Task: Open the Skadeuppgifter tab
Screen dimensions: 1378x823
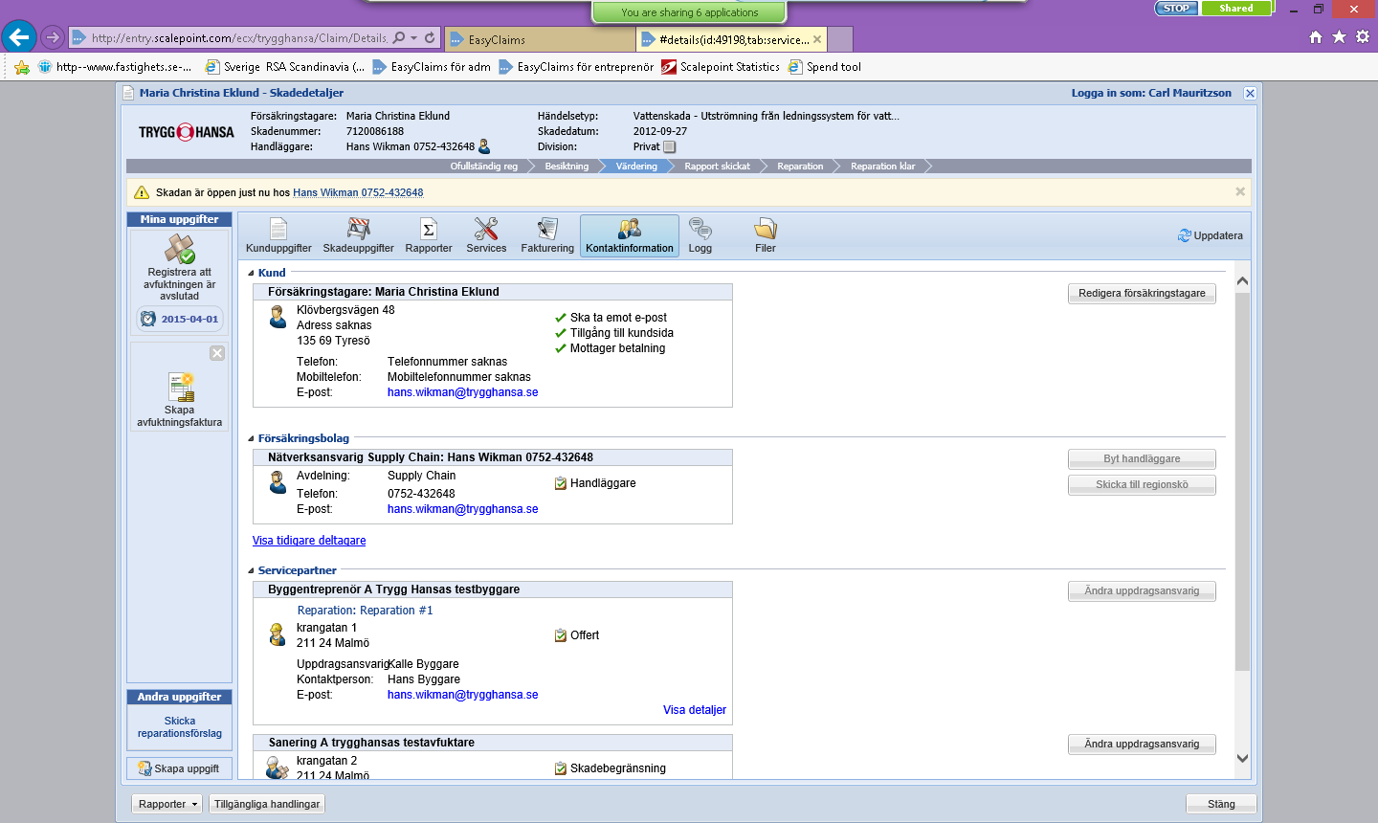Action: (358, 235)
